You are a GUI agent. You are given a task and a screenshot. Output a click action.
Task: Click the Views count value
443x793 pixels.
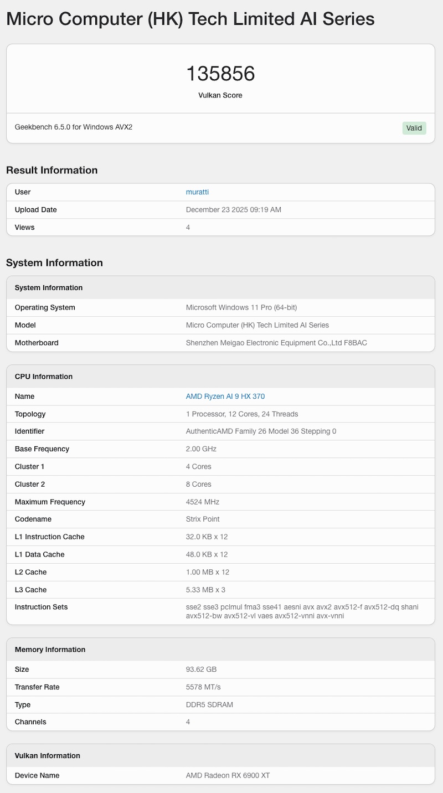coord(188,228)
